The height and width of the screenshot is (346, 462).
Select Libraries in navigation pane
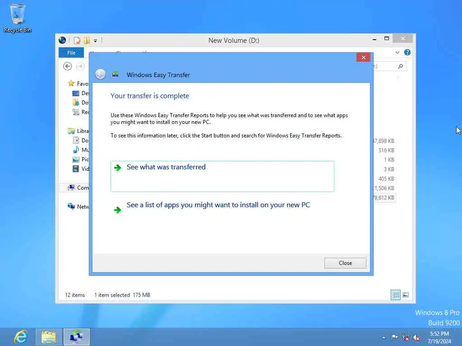tap(78, 131)
